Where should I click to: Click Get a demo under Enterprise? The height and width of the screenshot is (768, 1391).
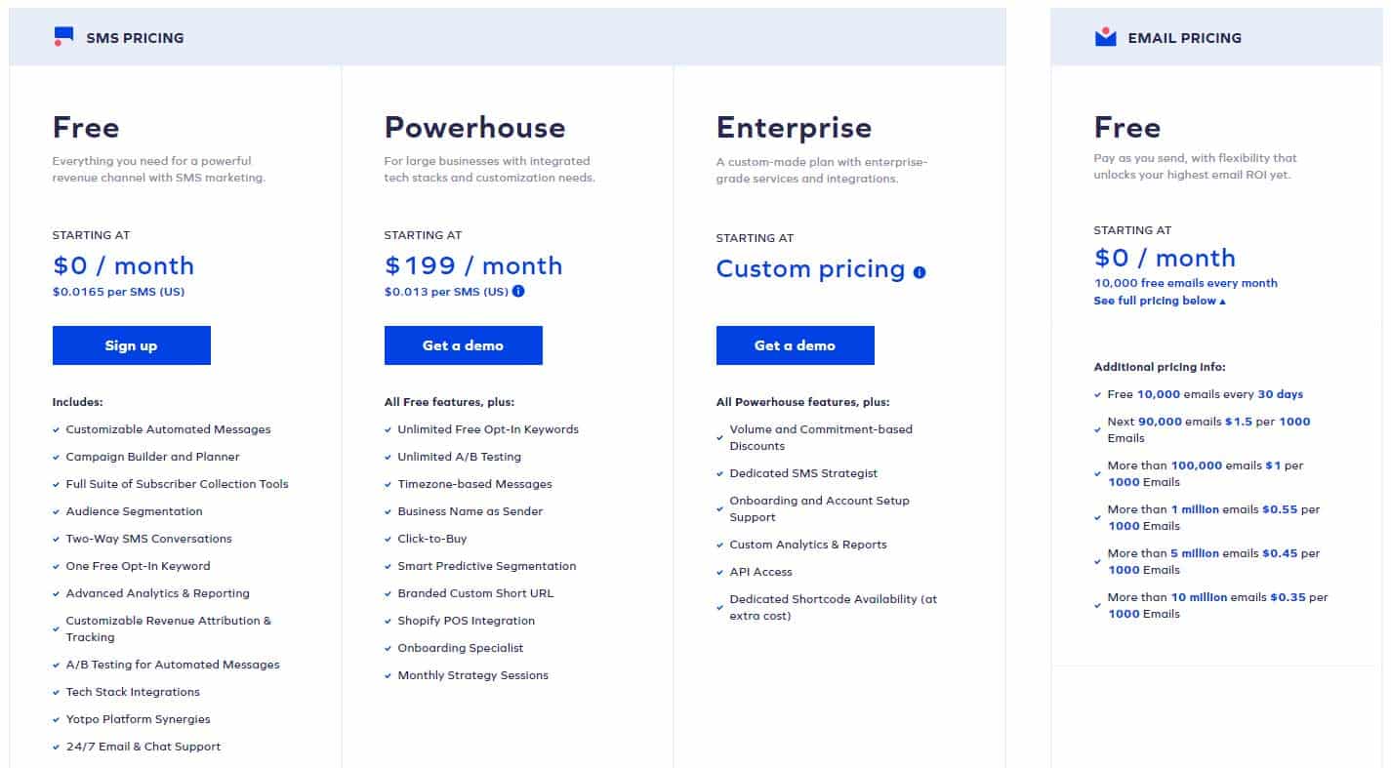795,345
